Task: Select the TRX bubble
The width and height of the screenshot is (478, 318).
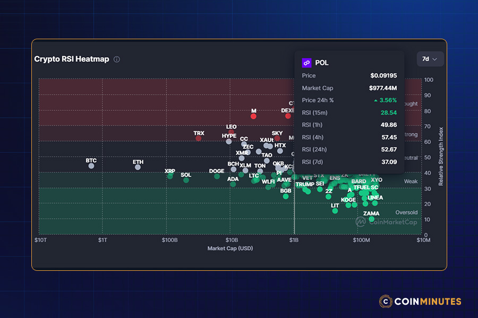Action: coord(198,138)
